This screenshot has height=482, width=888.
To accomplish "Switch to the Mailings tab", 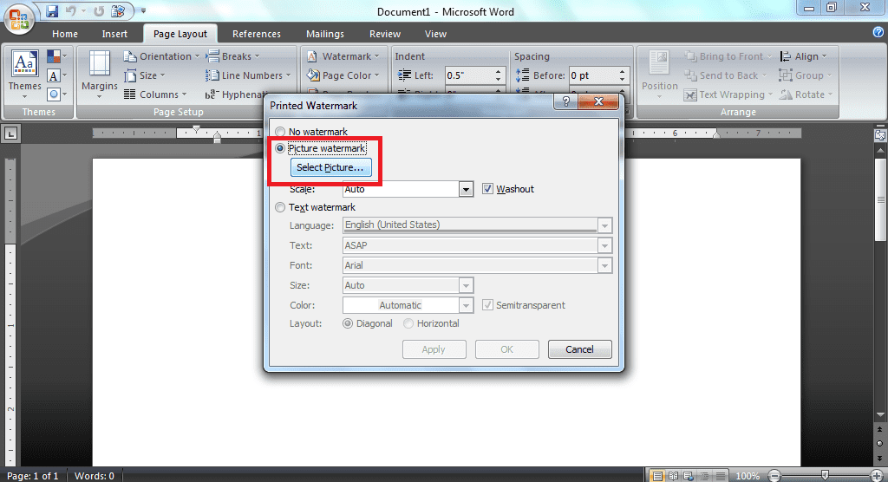I will pyautogui.click(x=325, y=34).
